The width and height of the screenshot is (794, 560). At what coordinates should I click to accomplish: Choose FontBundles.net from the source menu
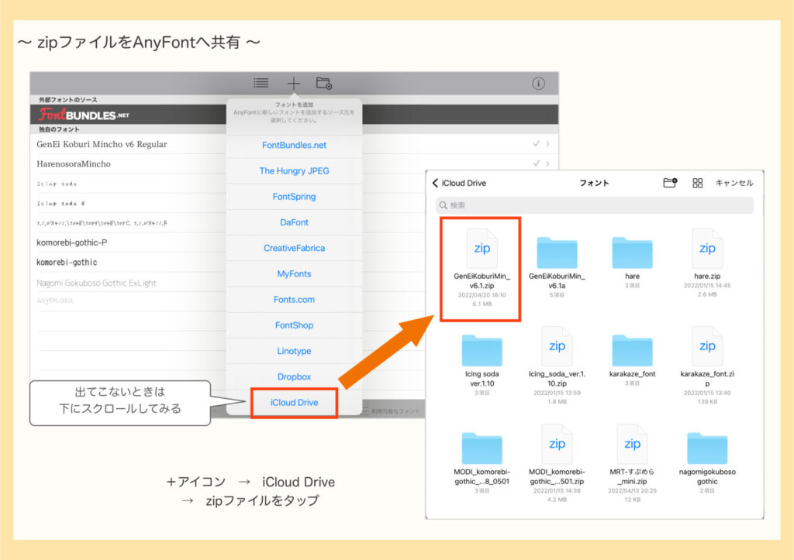click(294, 145)
